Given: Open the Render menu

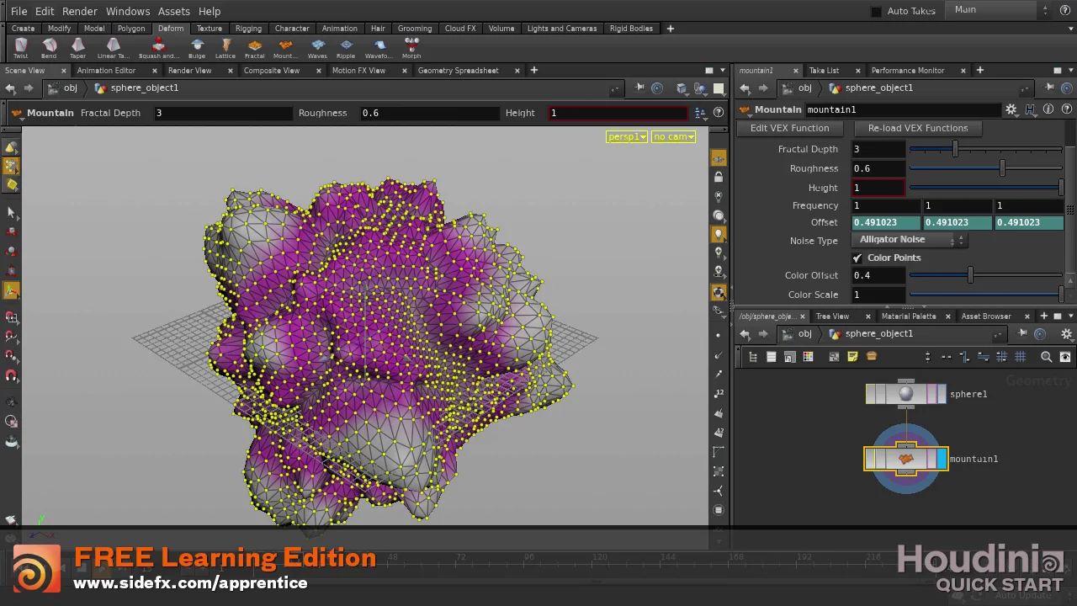Looking at the screenshot, I should 80,11.
